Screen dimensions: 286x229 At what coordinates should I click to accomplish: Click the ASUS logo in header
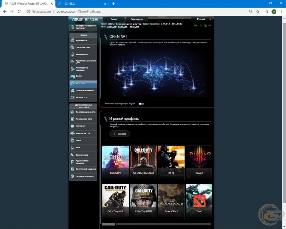tap(77, 19)
